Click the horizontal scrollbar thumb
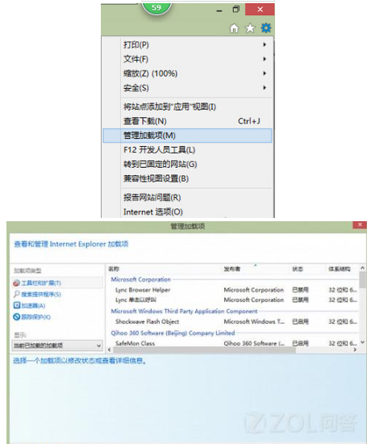 click(x=205, y=350)
